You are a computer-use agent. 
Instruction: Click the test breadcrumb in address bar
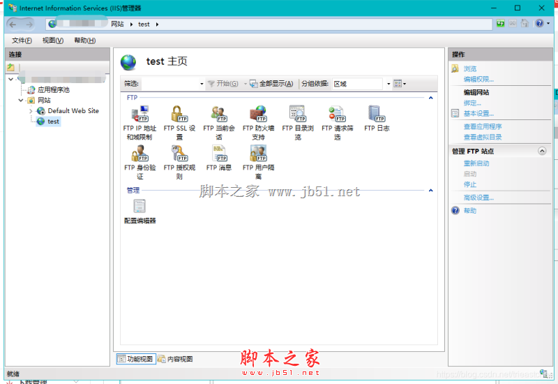point(144,24)
